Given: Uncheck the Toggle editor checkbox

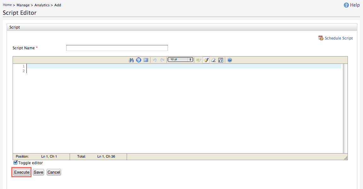Looking at the screenshot, I should [x=15, y=162].
